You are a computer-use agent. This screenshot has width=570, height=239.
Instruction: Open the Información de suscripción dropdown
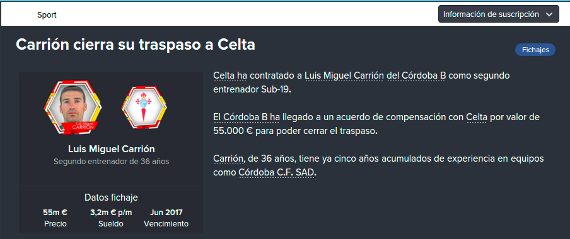pyautogui.click(x=498, y=14)
